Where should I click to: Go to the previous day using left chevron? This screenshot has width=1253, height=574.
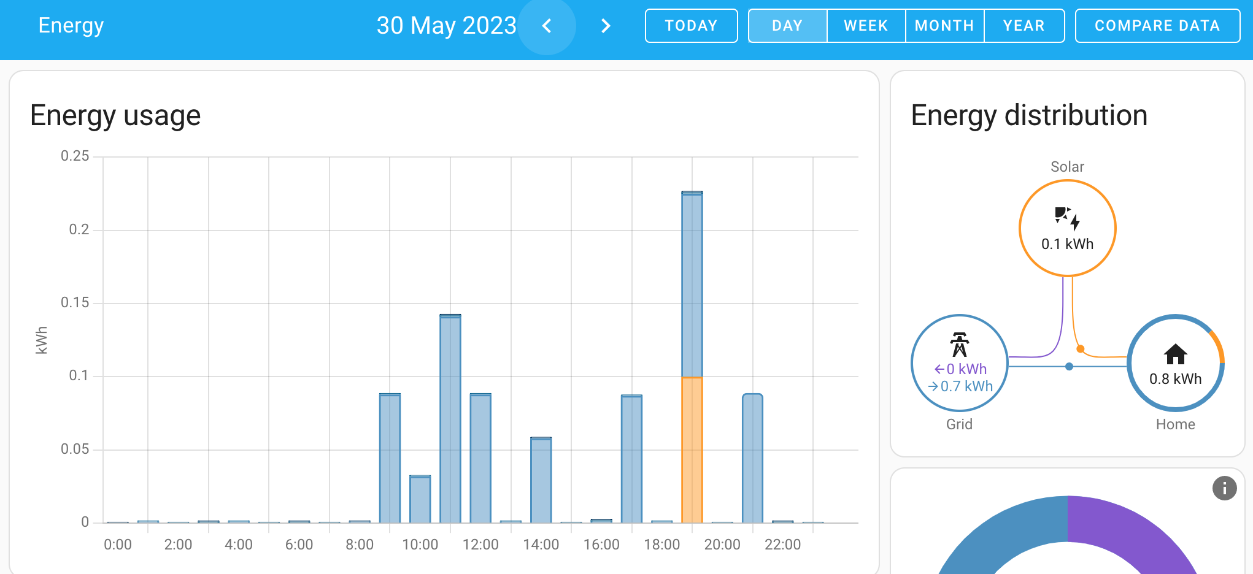[547, 26]
